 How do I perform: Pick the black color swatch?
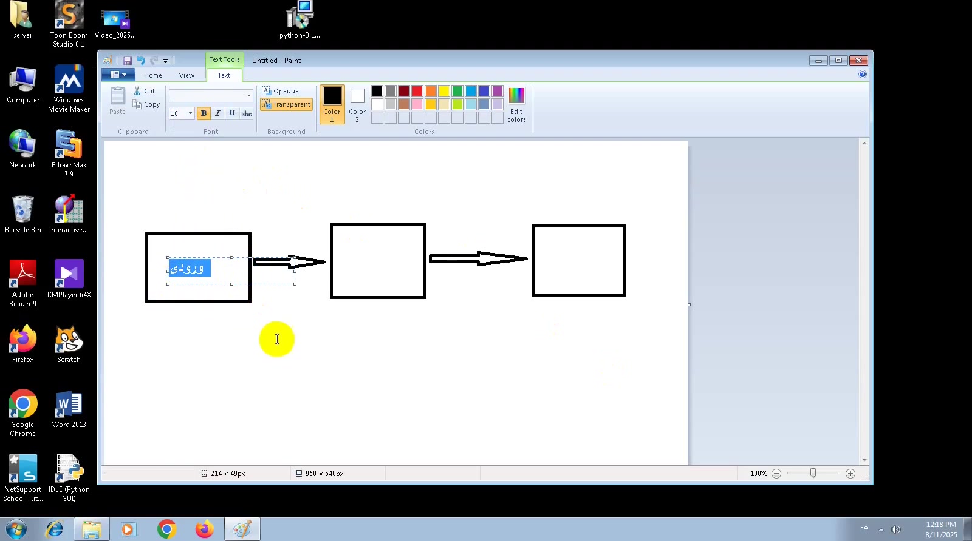point(377,91)
